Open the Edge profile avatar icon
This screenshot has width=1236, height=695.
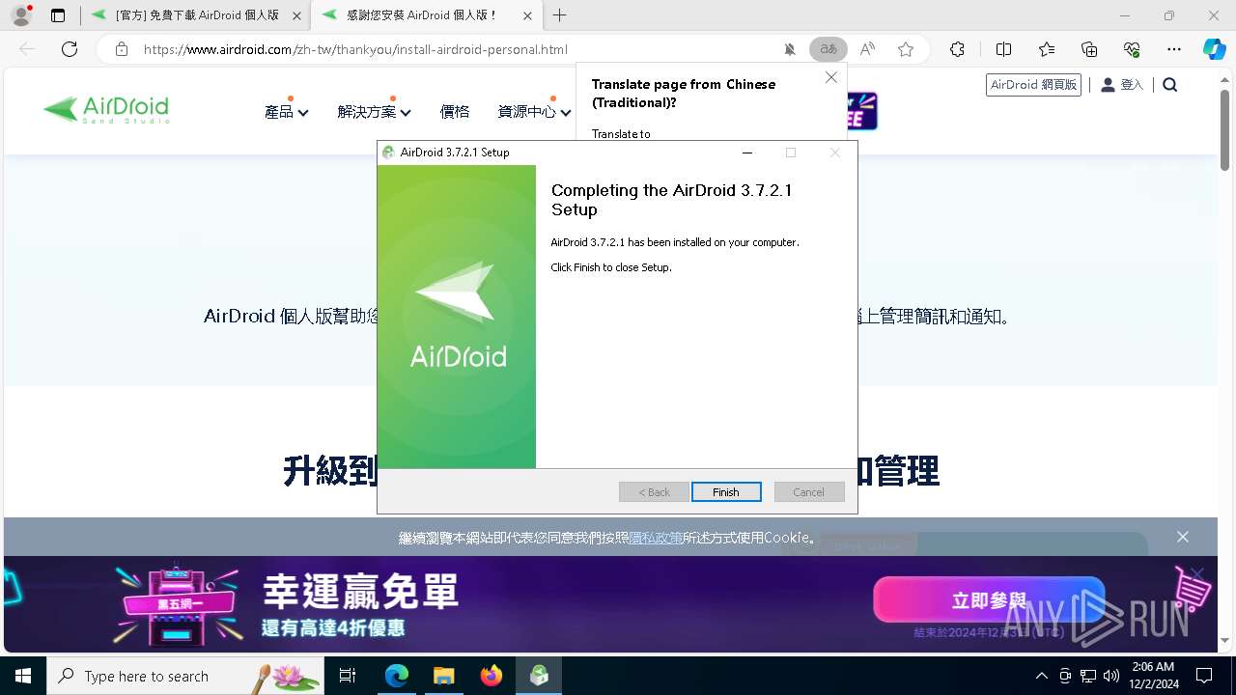(x=21, y=15)
